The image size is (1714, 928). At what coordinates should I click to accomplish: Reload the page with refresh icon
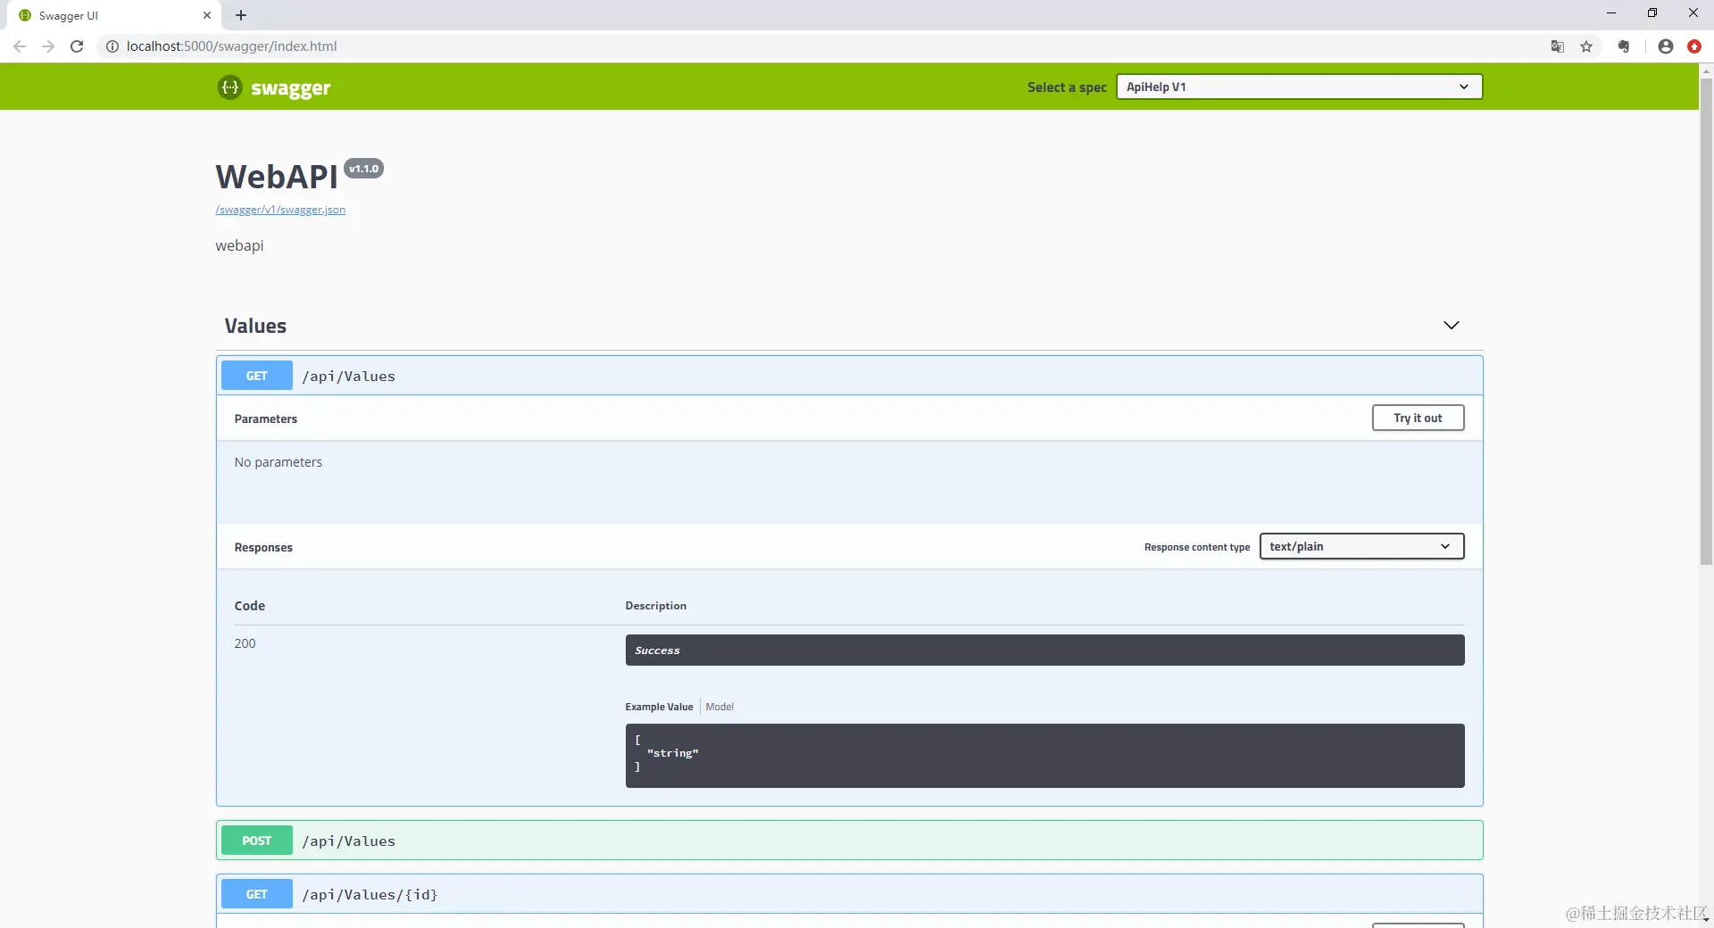coord(77,46)
